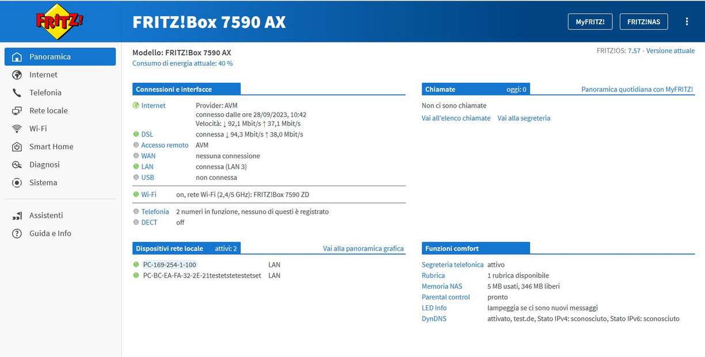Select device PC-169-254-1-100

(170, 265)
